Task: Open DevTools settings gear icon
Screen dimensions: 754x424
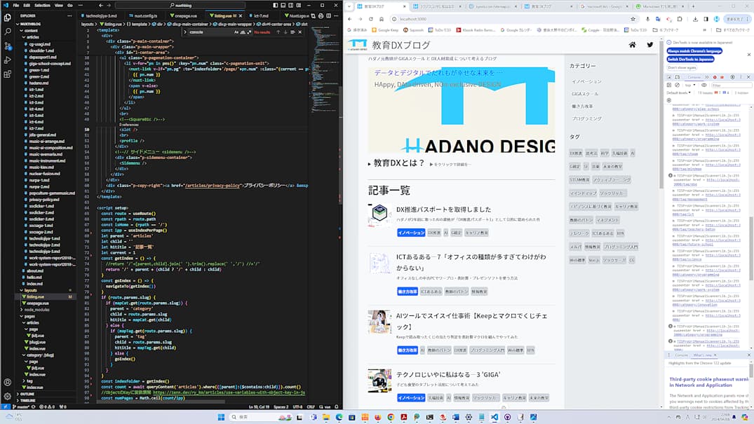Action: 732,77
